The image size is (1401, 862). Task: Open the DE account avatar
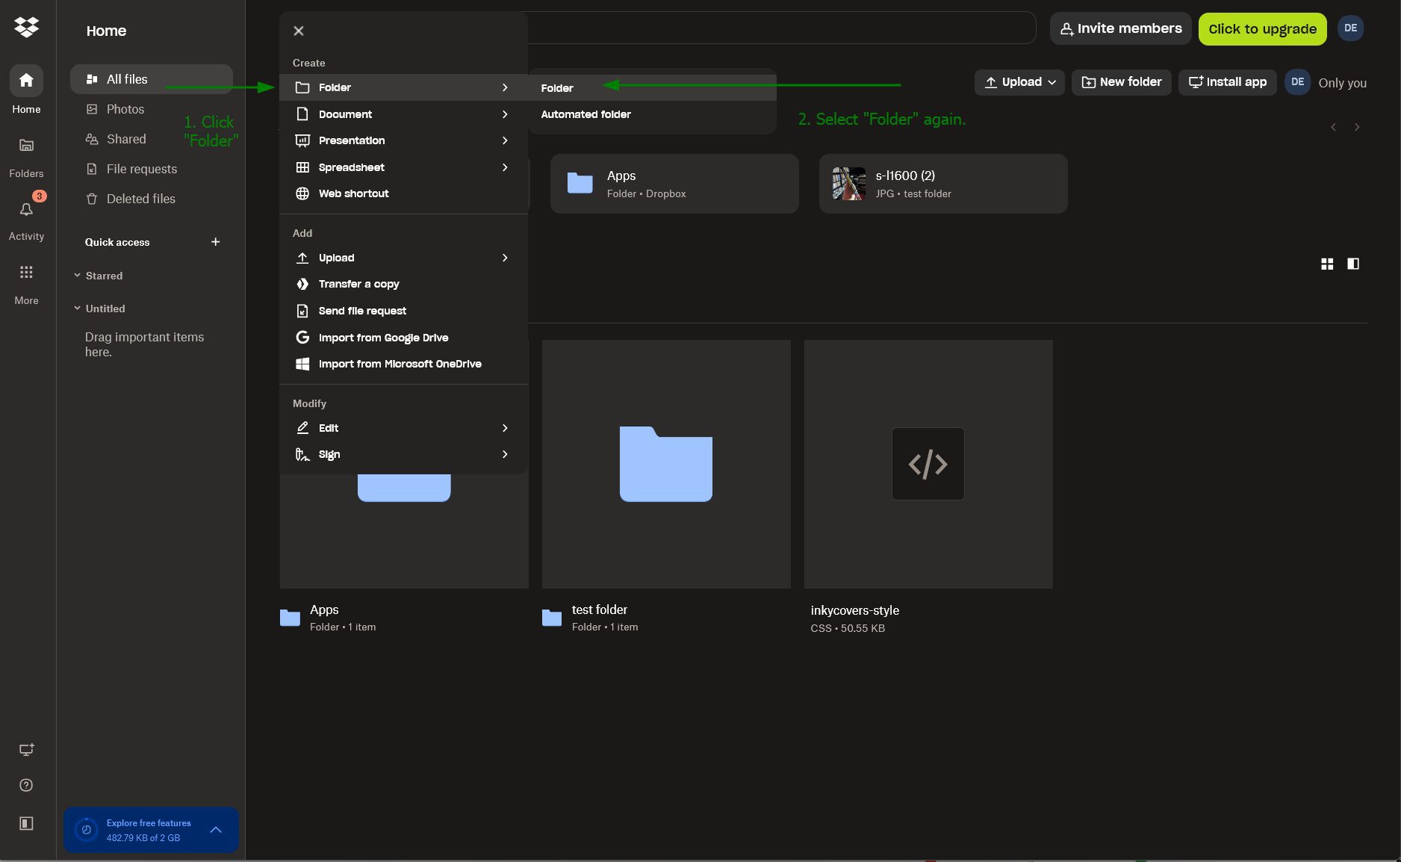(1350, 28)
